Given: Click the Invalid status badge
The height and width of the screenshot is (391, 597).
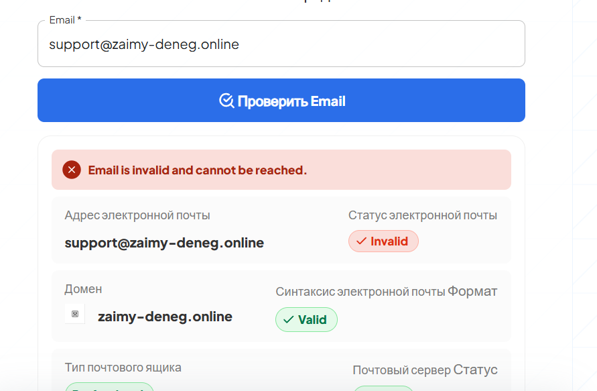Looking at the screenshot, I should pos(383,241).
